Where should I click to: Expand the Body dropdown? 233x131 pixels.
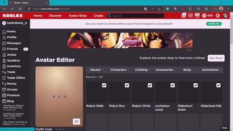[189, 70]
